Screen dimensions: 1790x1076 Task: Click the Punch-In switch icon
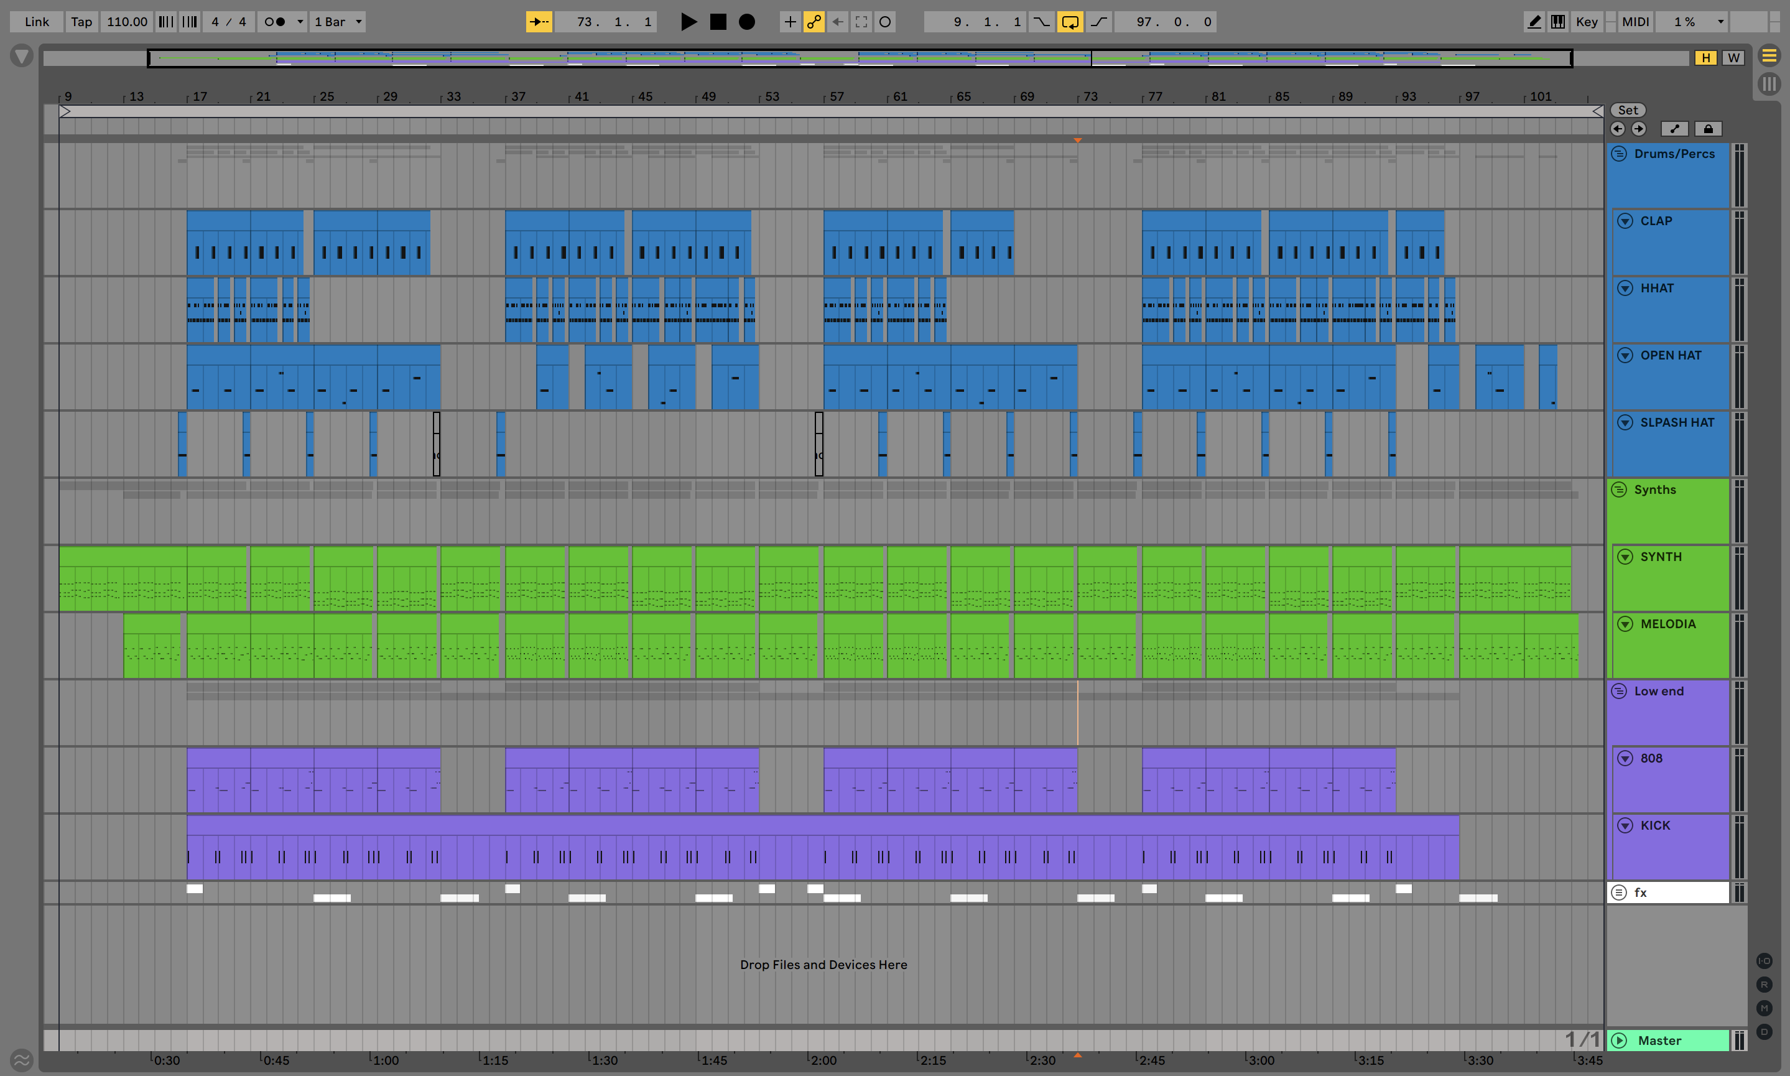[1041, 22]
